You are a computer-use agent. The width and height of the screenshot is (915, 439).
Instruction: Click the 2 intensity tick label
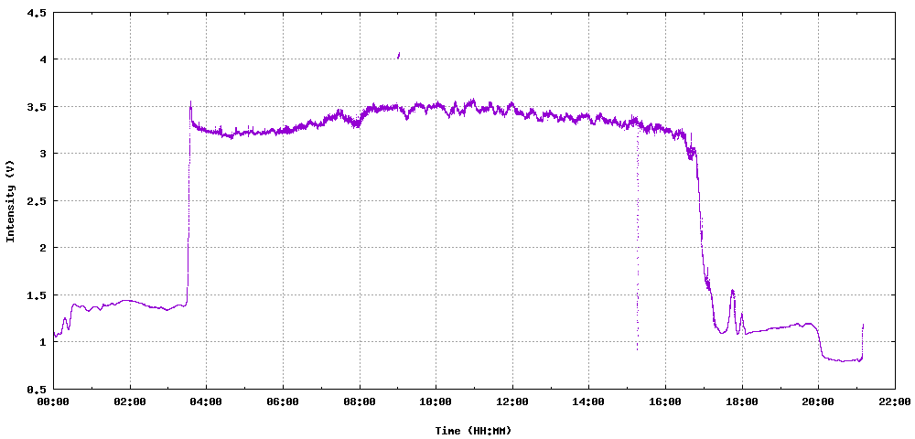click(43, 248)
